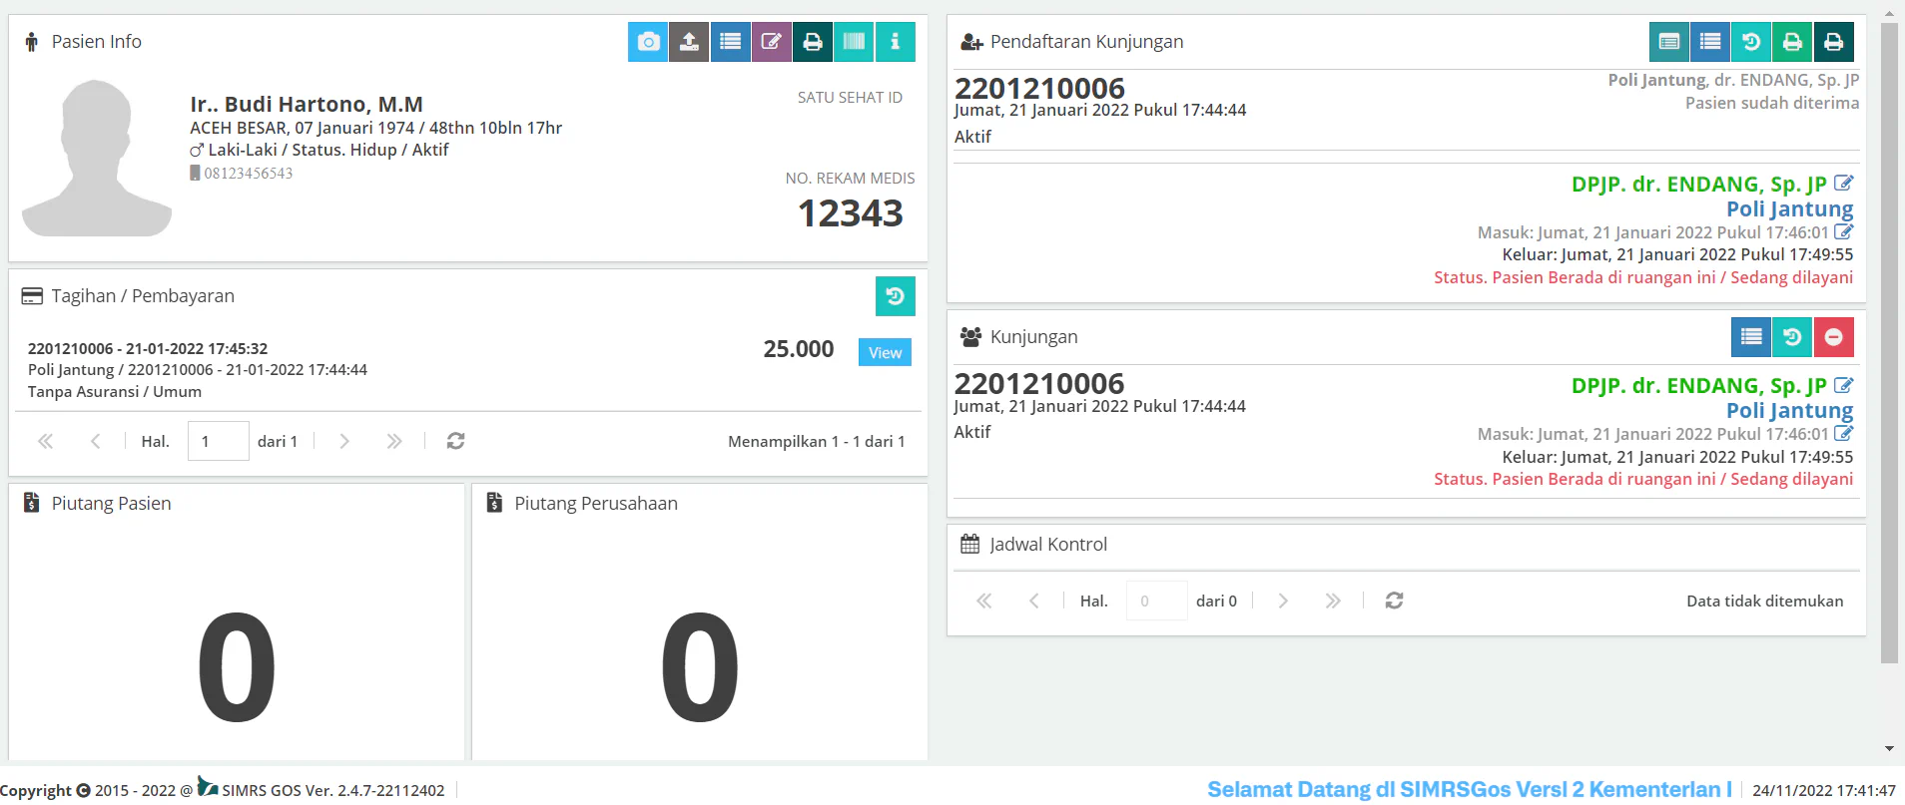Click Pendaftaran Kunjungan status red text
This screenshot has width=1905, height=805.
coord(1643,277)
